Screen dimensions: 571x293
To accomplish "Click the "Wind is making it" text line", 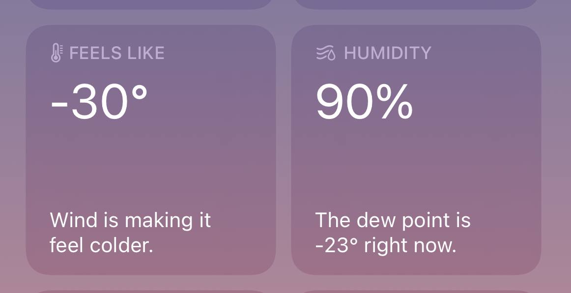I will [130, 220].
